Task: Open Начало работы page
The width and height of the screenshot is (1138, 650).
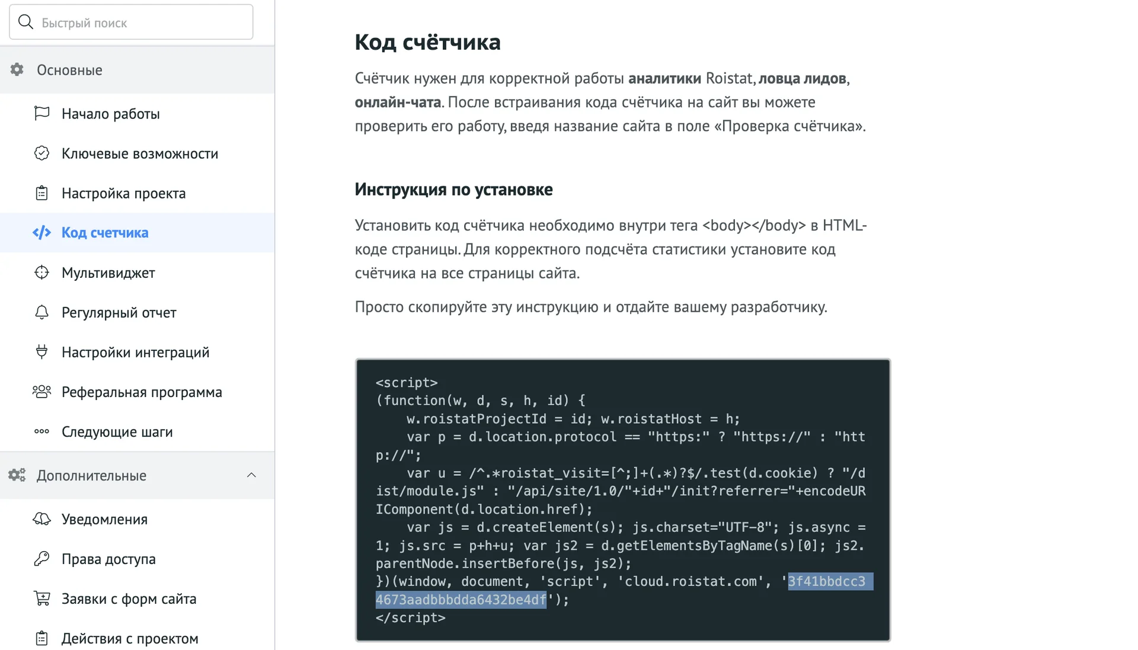Action: click(111, 114)
